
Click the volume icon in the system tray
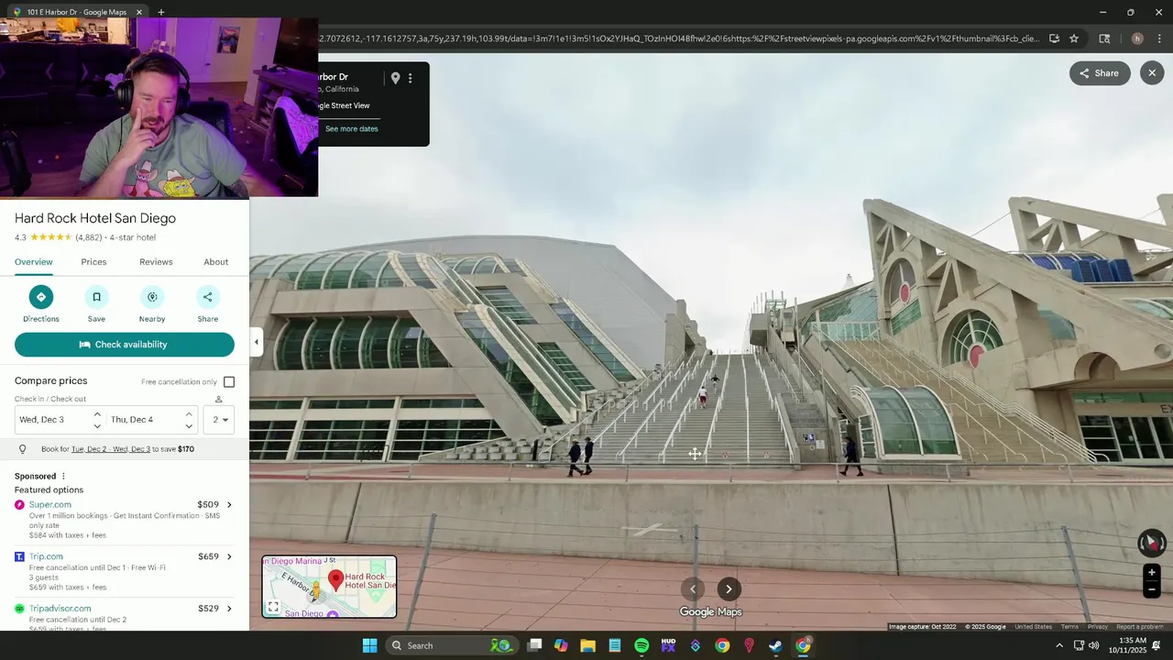(1093, 645)
